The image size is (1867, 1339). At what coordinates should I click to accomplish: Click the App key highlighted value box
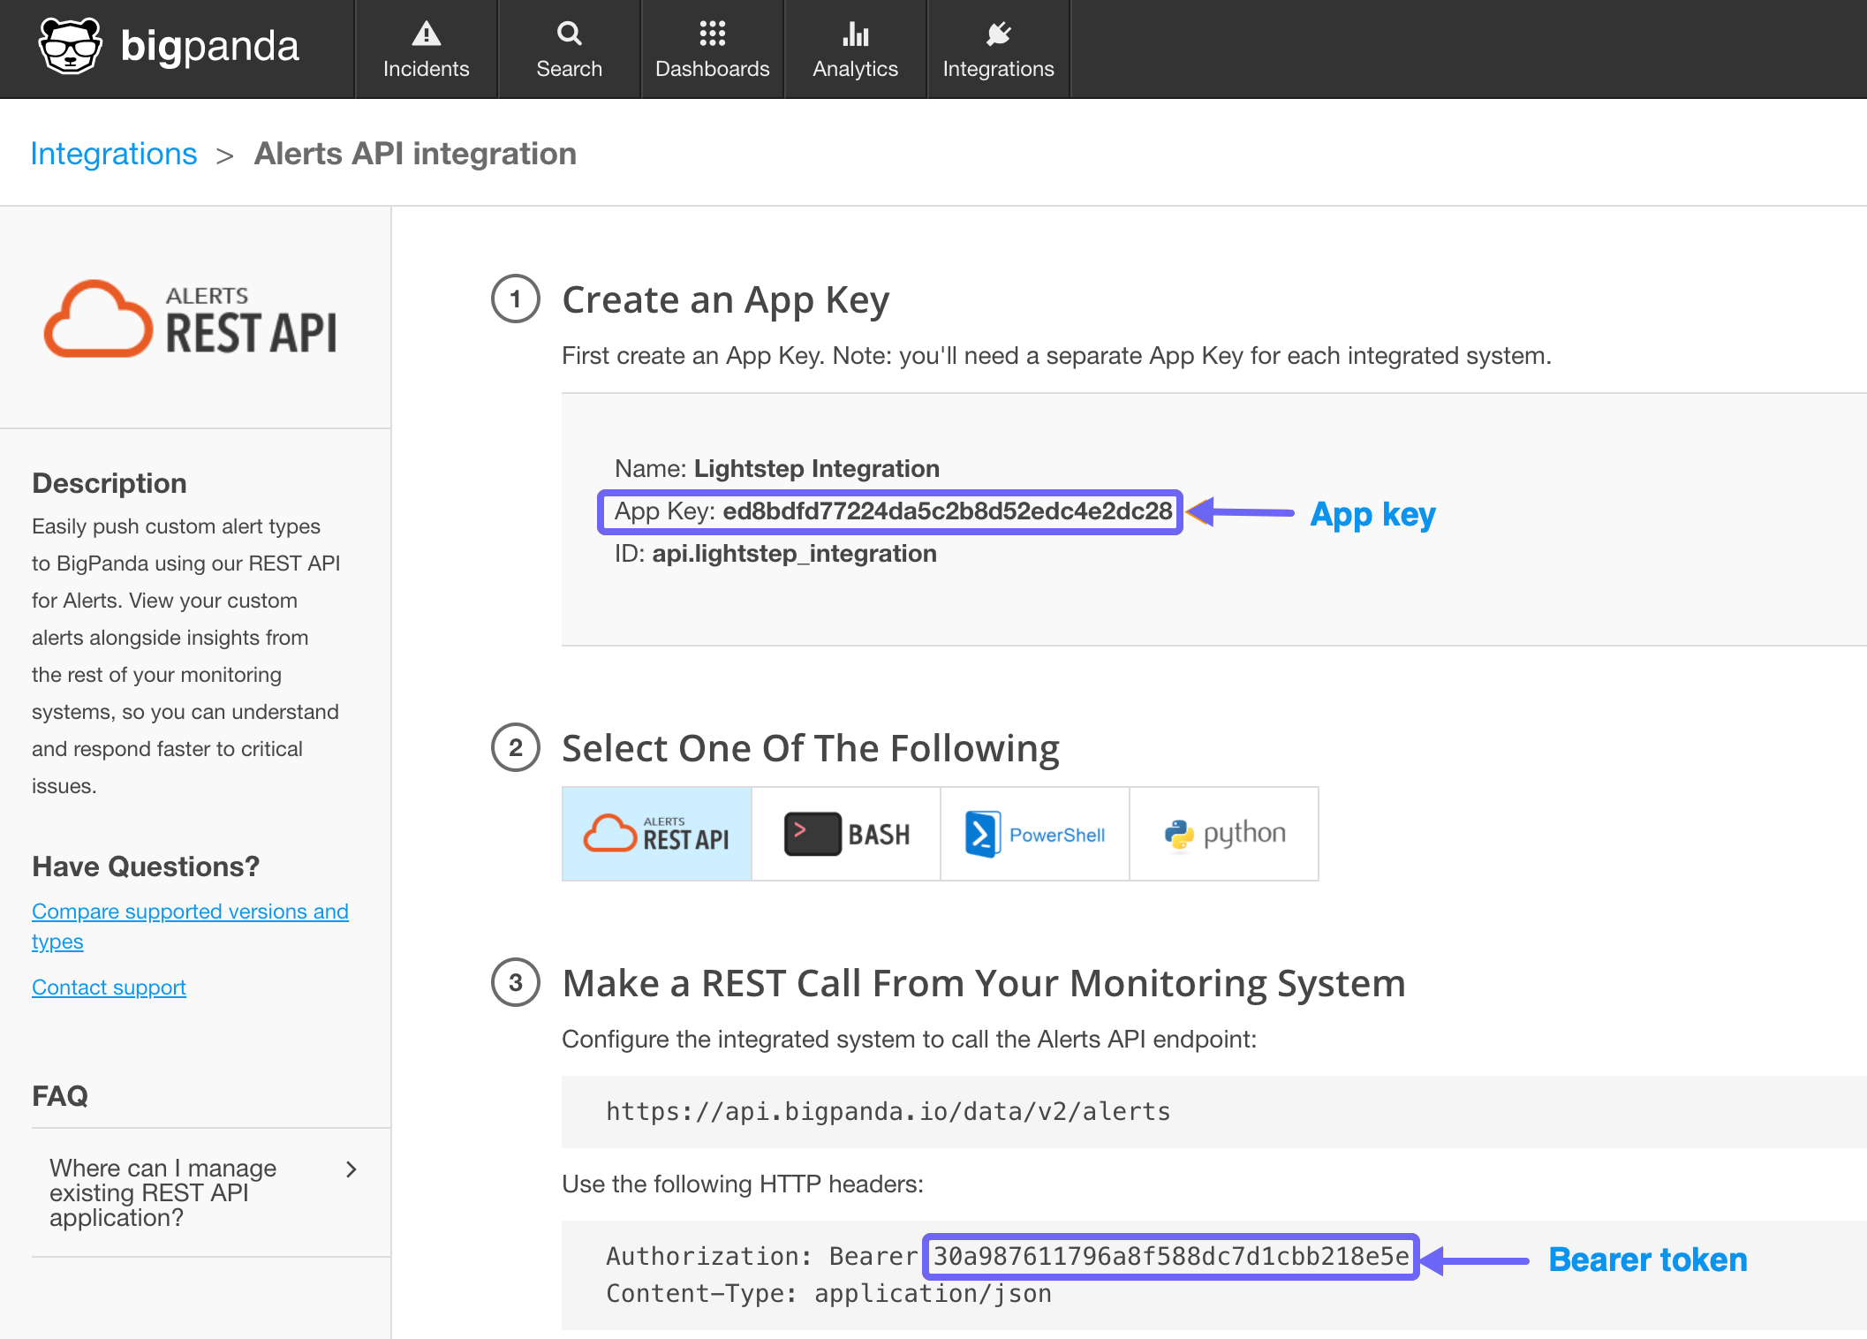890,512
